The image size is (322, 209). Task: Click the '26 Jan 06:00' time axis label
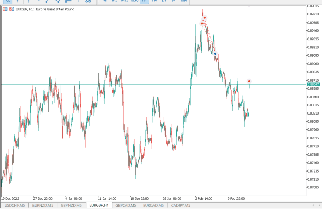pos(172,199)
